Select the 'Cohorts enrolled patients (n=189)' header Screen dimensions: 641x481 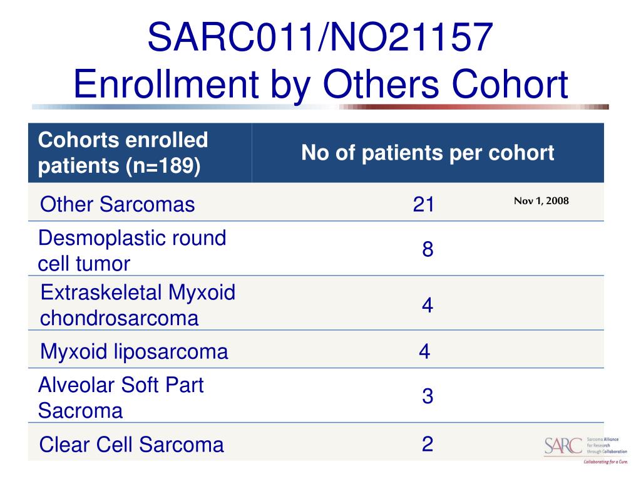click(x=123, y=153)
